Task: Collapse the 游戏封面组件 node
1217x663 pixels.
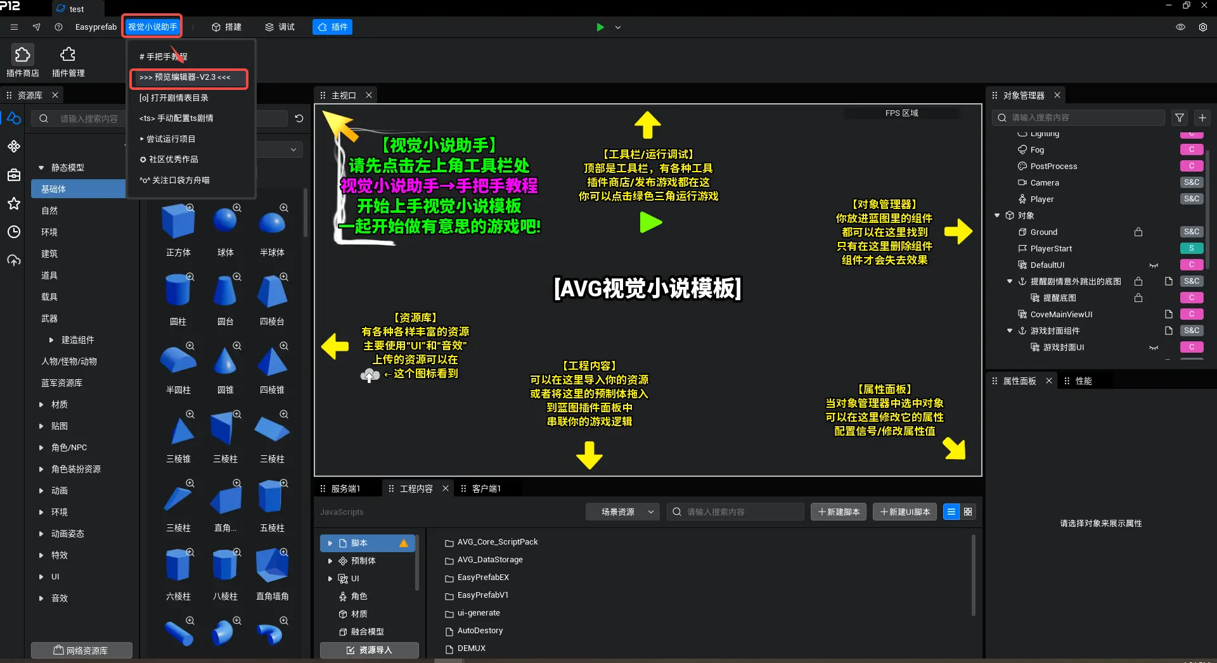Action: [1010, 331]
